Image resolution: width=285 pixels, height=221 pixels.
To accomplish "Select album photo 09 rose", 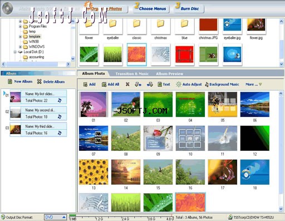I will coord(158,138).
